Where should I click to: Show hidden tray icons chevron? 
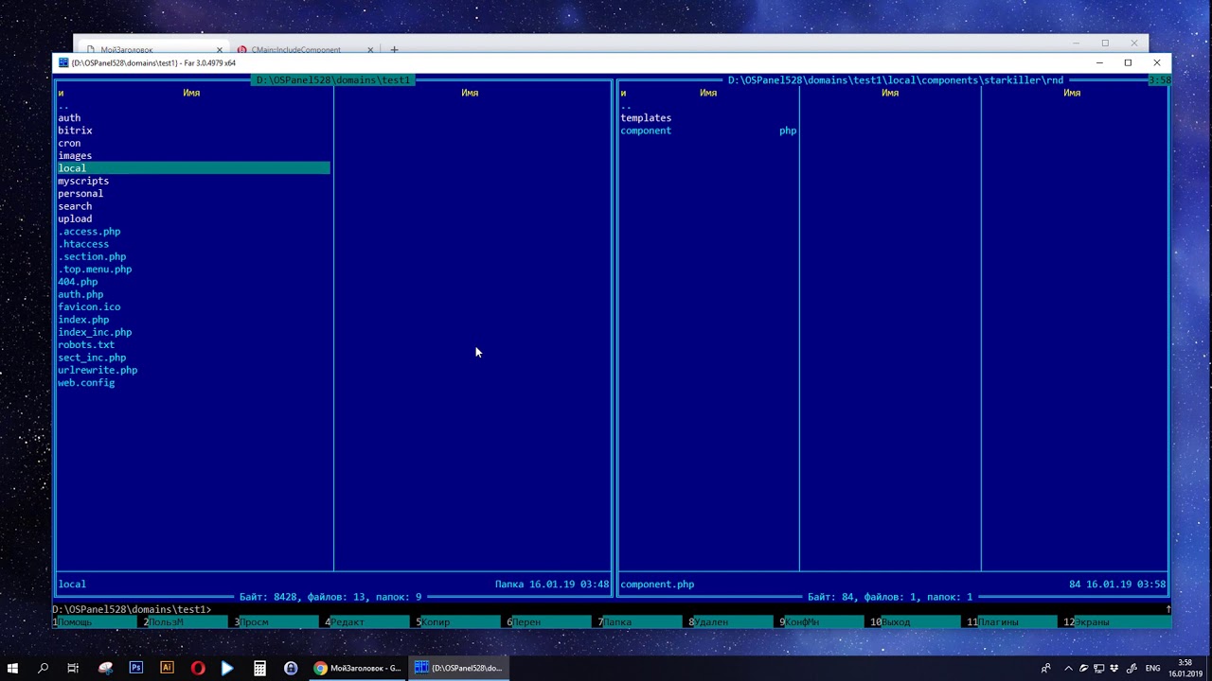coord(1068,668)
